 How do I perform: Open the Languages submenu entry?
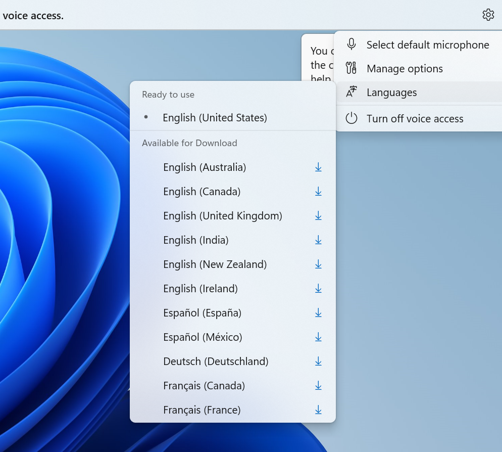click(x=419, y=93)
